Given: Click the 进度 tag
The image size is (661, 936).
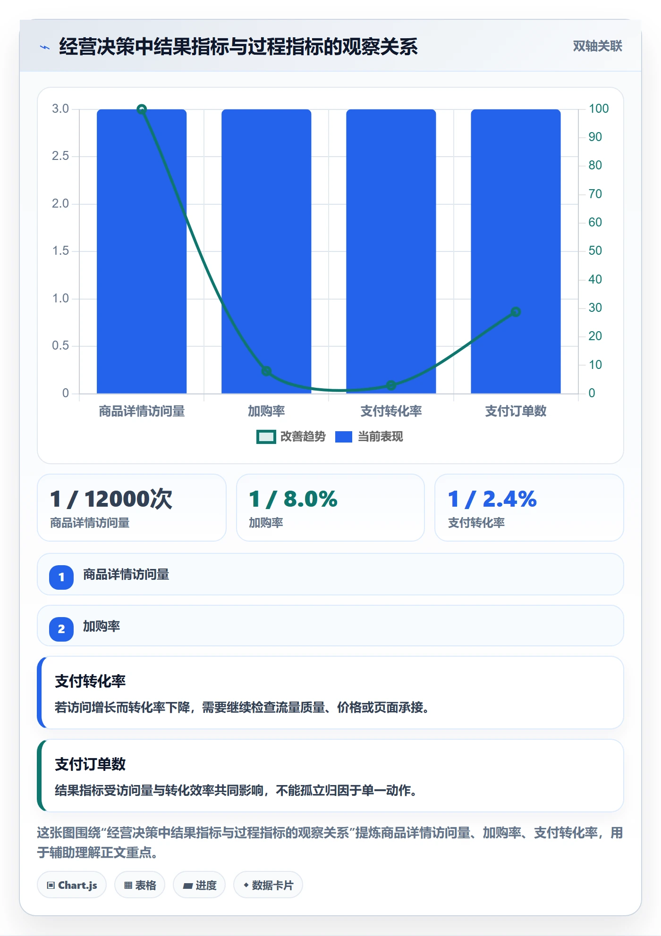Looking at the screenshot, I should 199,885.
